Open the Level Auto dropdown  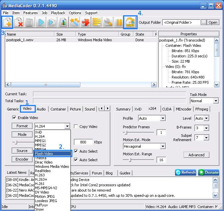click(202, 118)
